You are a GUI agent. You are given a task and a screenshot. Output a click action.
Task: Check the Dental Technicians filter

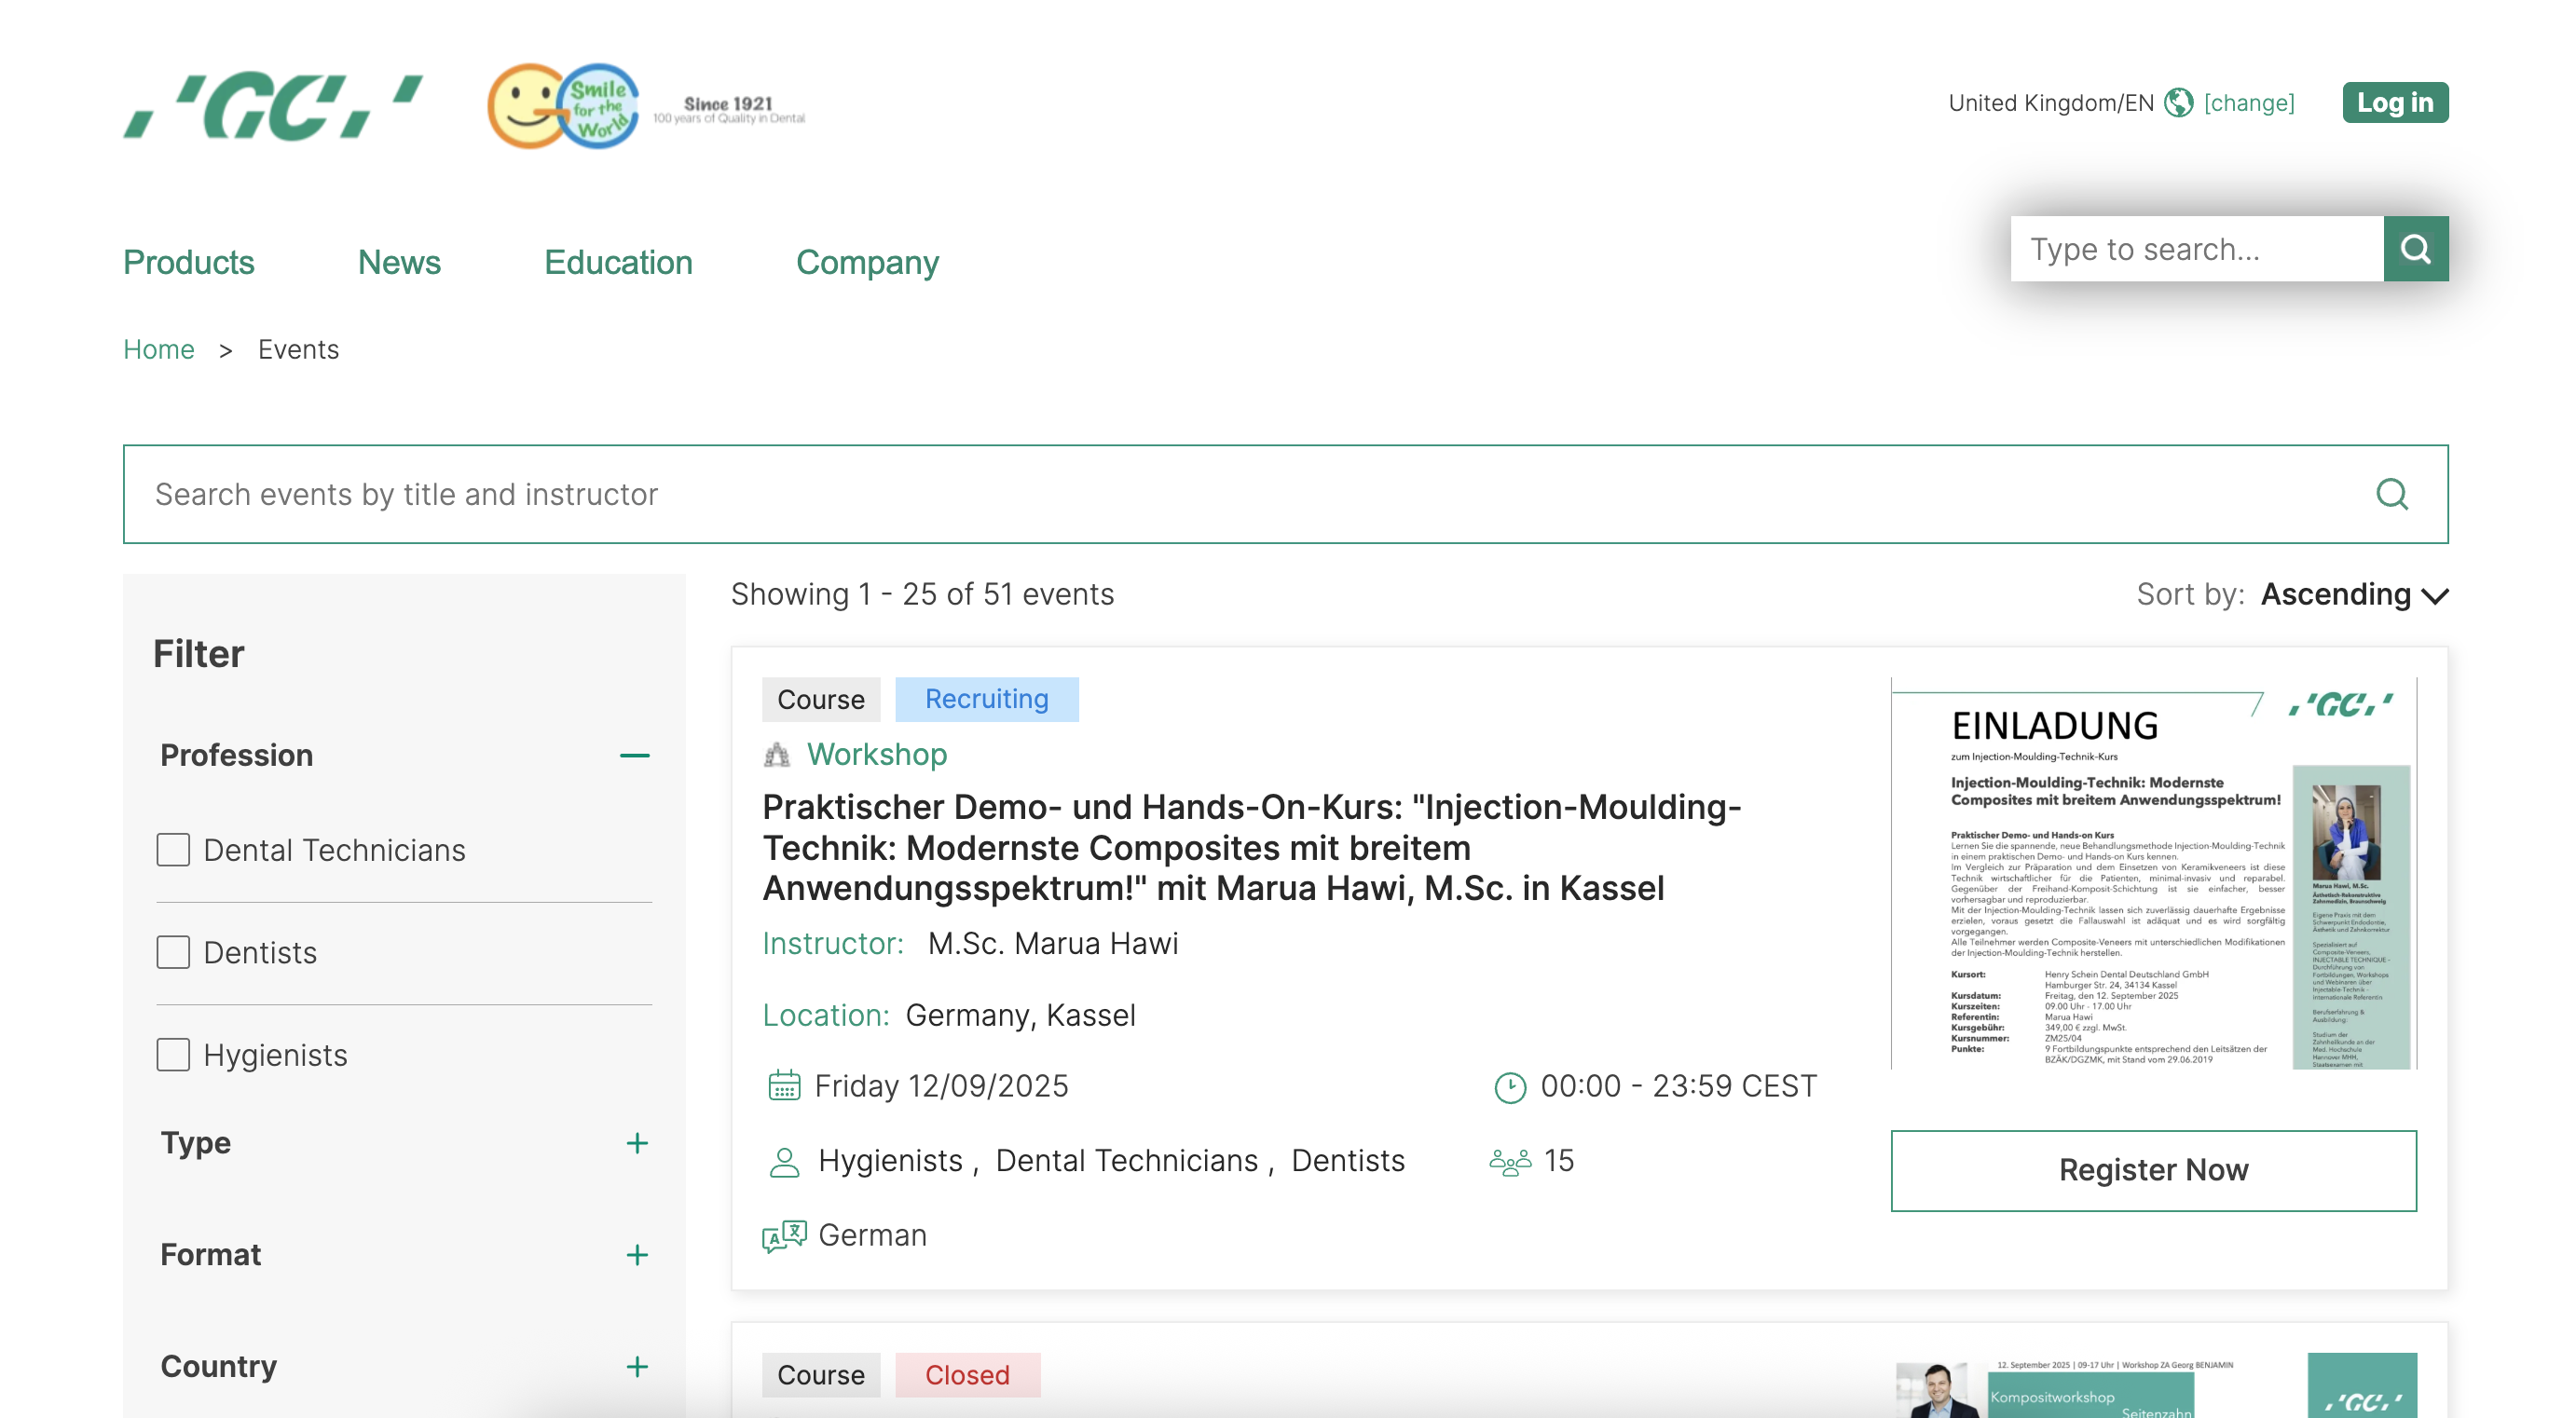[x=173, y=850]
